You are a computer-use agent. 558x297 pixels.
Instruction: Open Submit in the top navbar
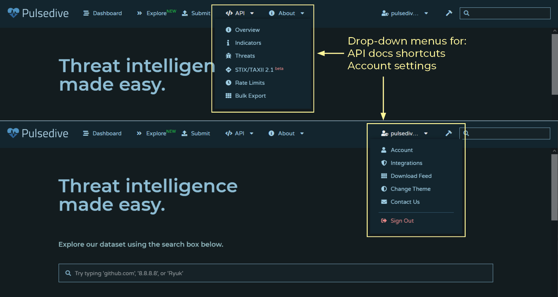pyautogui.click(x=196, y=13)
